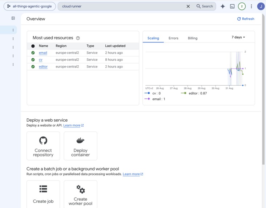Viewport: 266px width, 208px height.
Task: Click the fourth sidebar three-dot item
Action: click(13, 56)
